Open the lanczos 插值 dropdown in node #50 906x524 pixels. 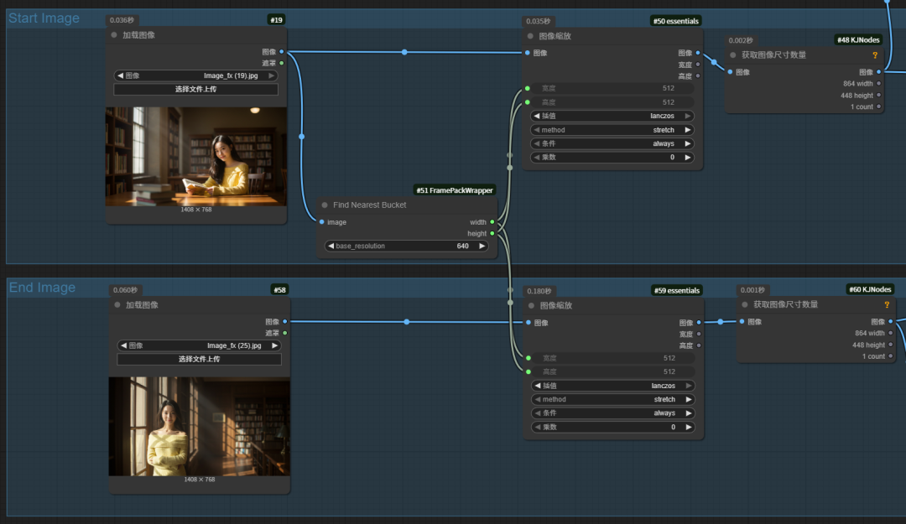(x=612, y=117)
